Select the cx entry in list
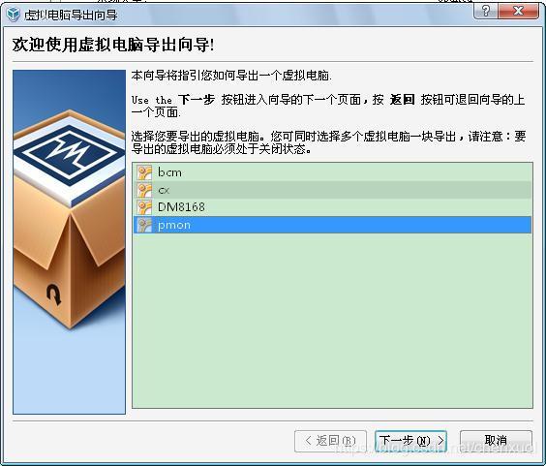The image size is (546, 466). 333,190
